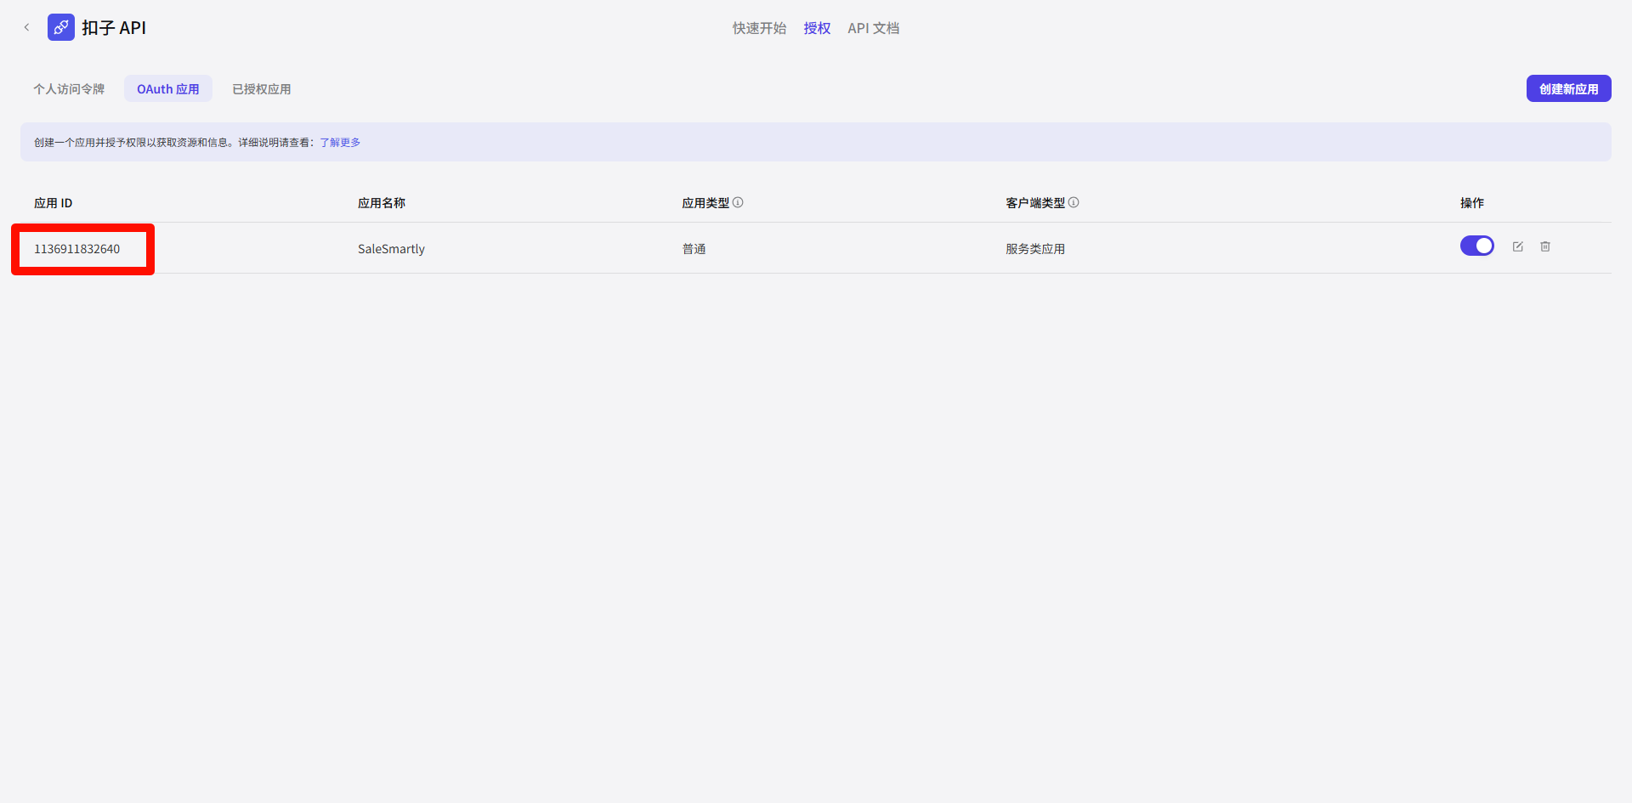Open the 快速开始 tab
1632x803 pixels.
tap(759, 28)
